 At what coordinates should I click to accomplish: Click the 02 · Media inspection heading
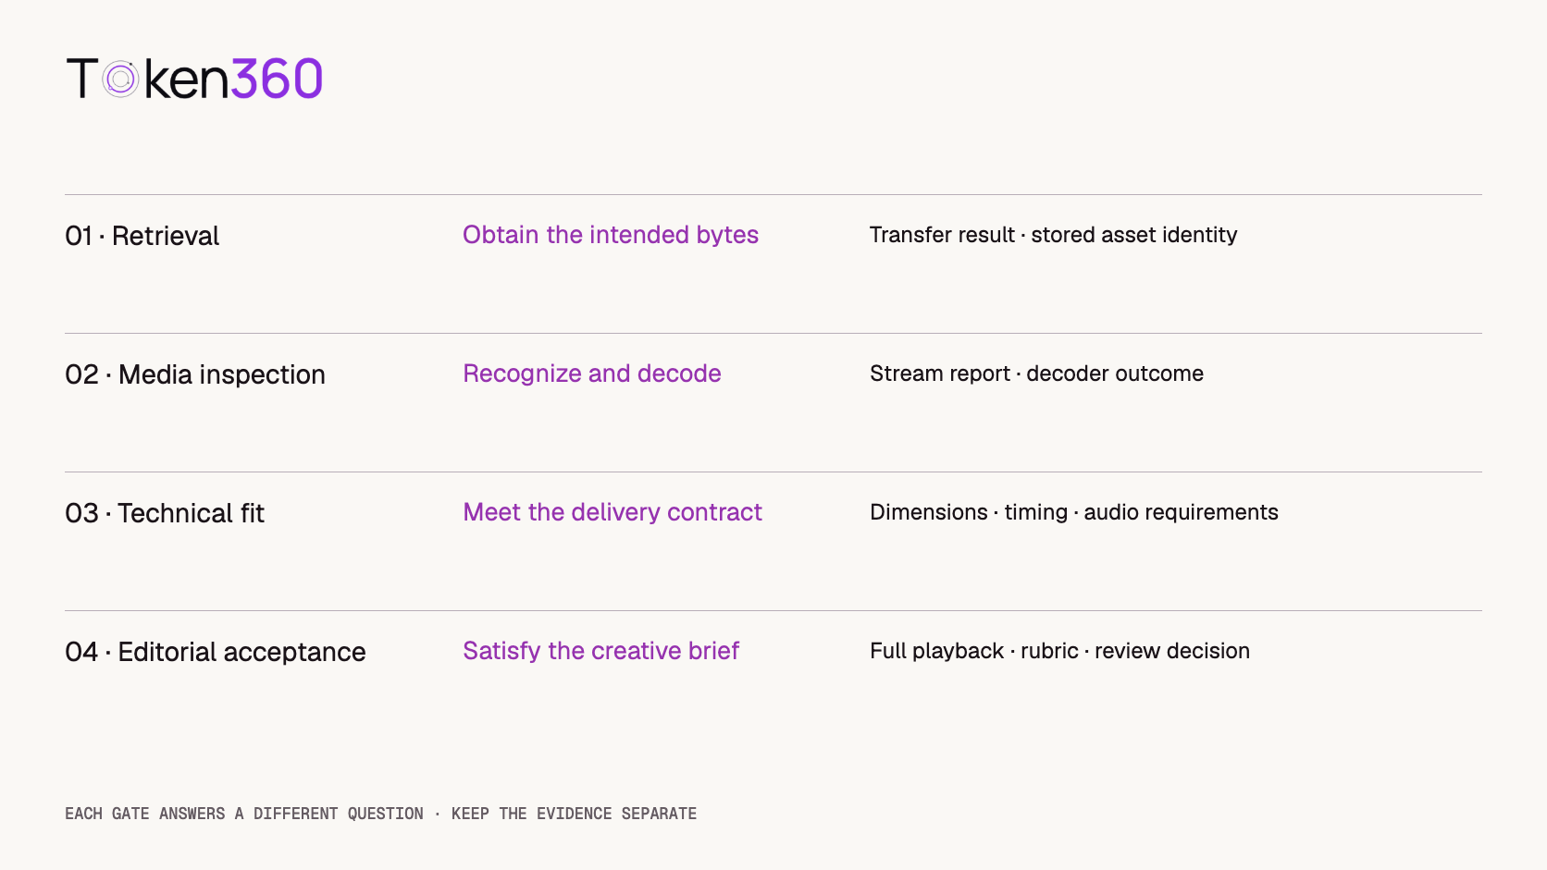[195, 374]
